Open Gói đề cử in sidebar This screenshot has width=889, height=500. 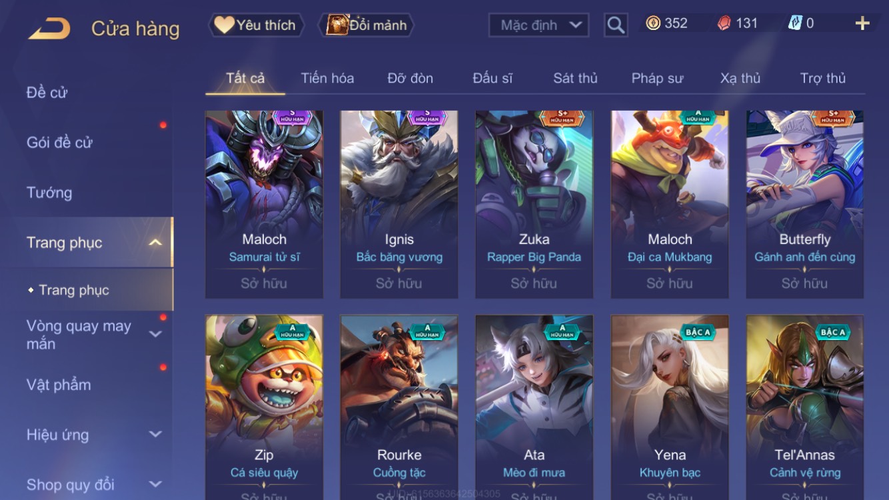(x=59, y=142)
